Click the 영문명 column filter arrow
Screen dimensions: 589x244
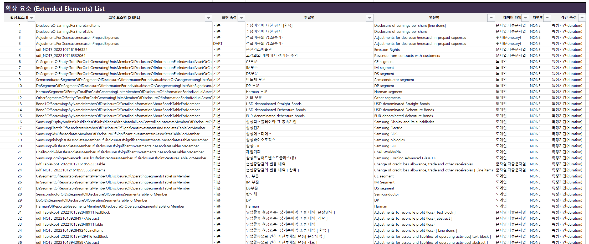(x=491, y=18)
